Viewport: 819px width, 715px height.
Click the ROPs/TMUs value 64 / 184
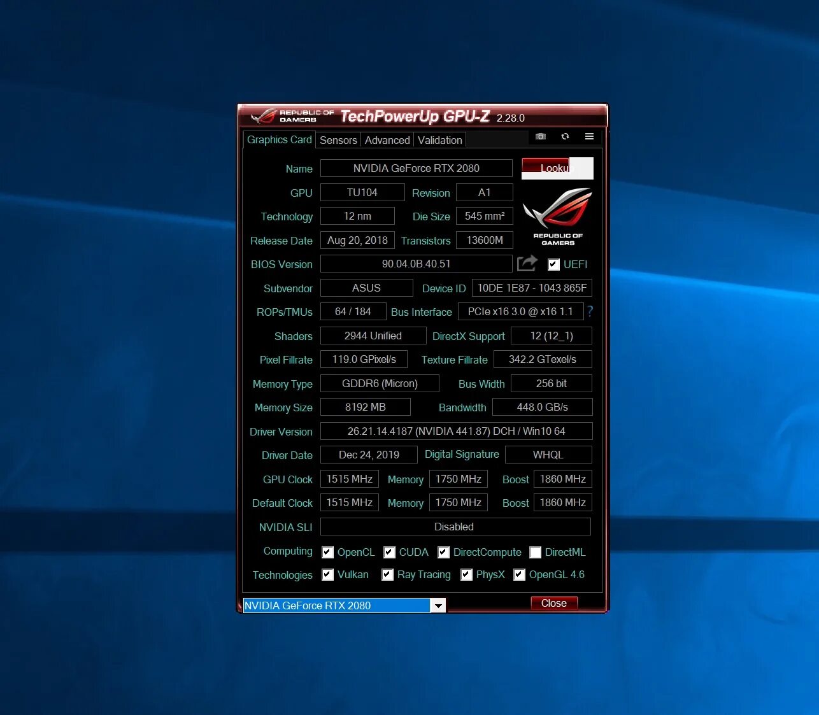353,311
